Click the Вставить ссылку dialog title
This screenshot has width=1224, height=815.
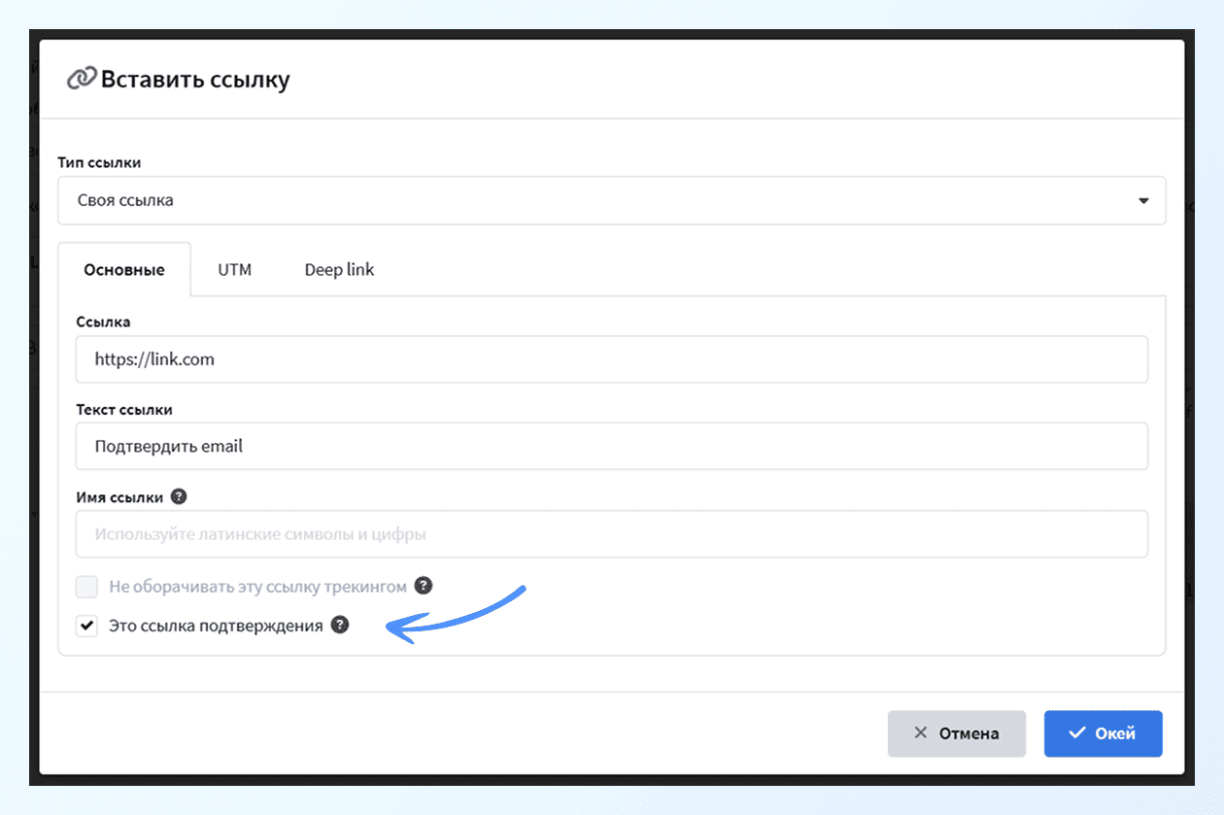pyautogui.click(x=195, y=80)
